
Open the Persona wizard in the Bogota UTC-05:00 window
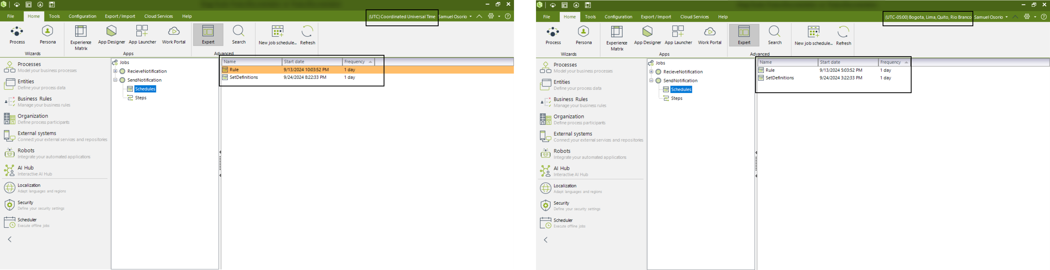(x=584, y=35)
